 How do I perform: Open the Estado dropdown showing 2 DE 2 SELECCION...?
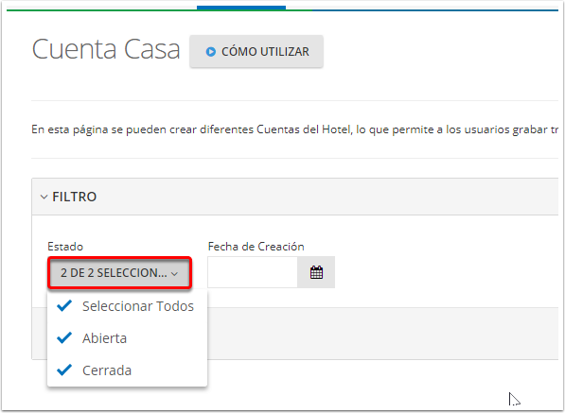tap(119, 273)
